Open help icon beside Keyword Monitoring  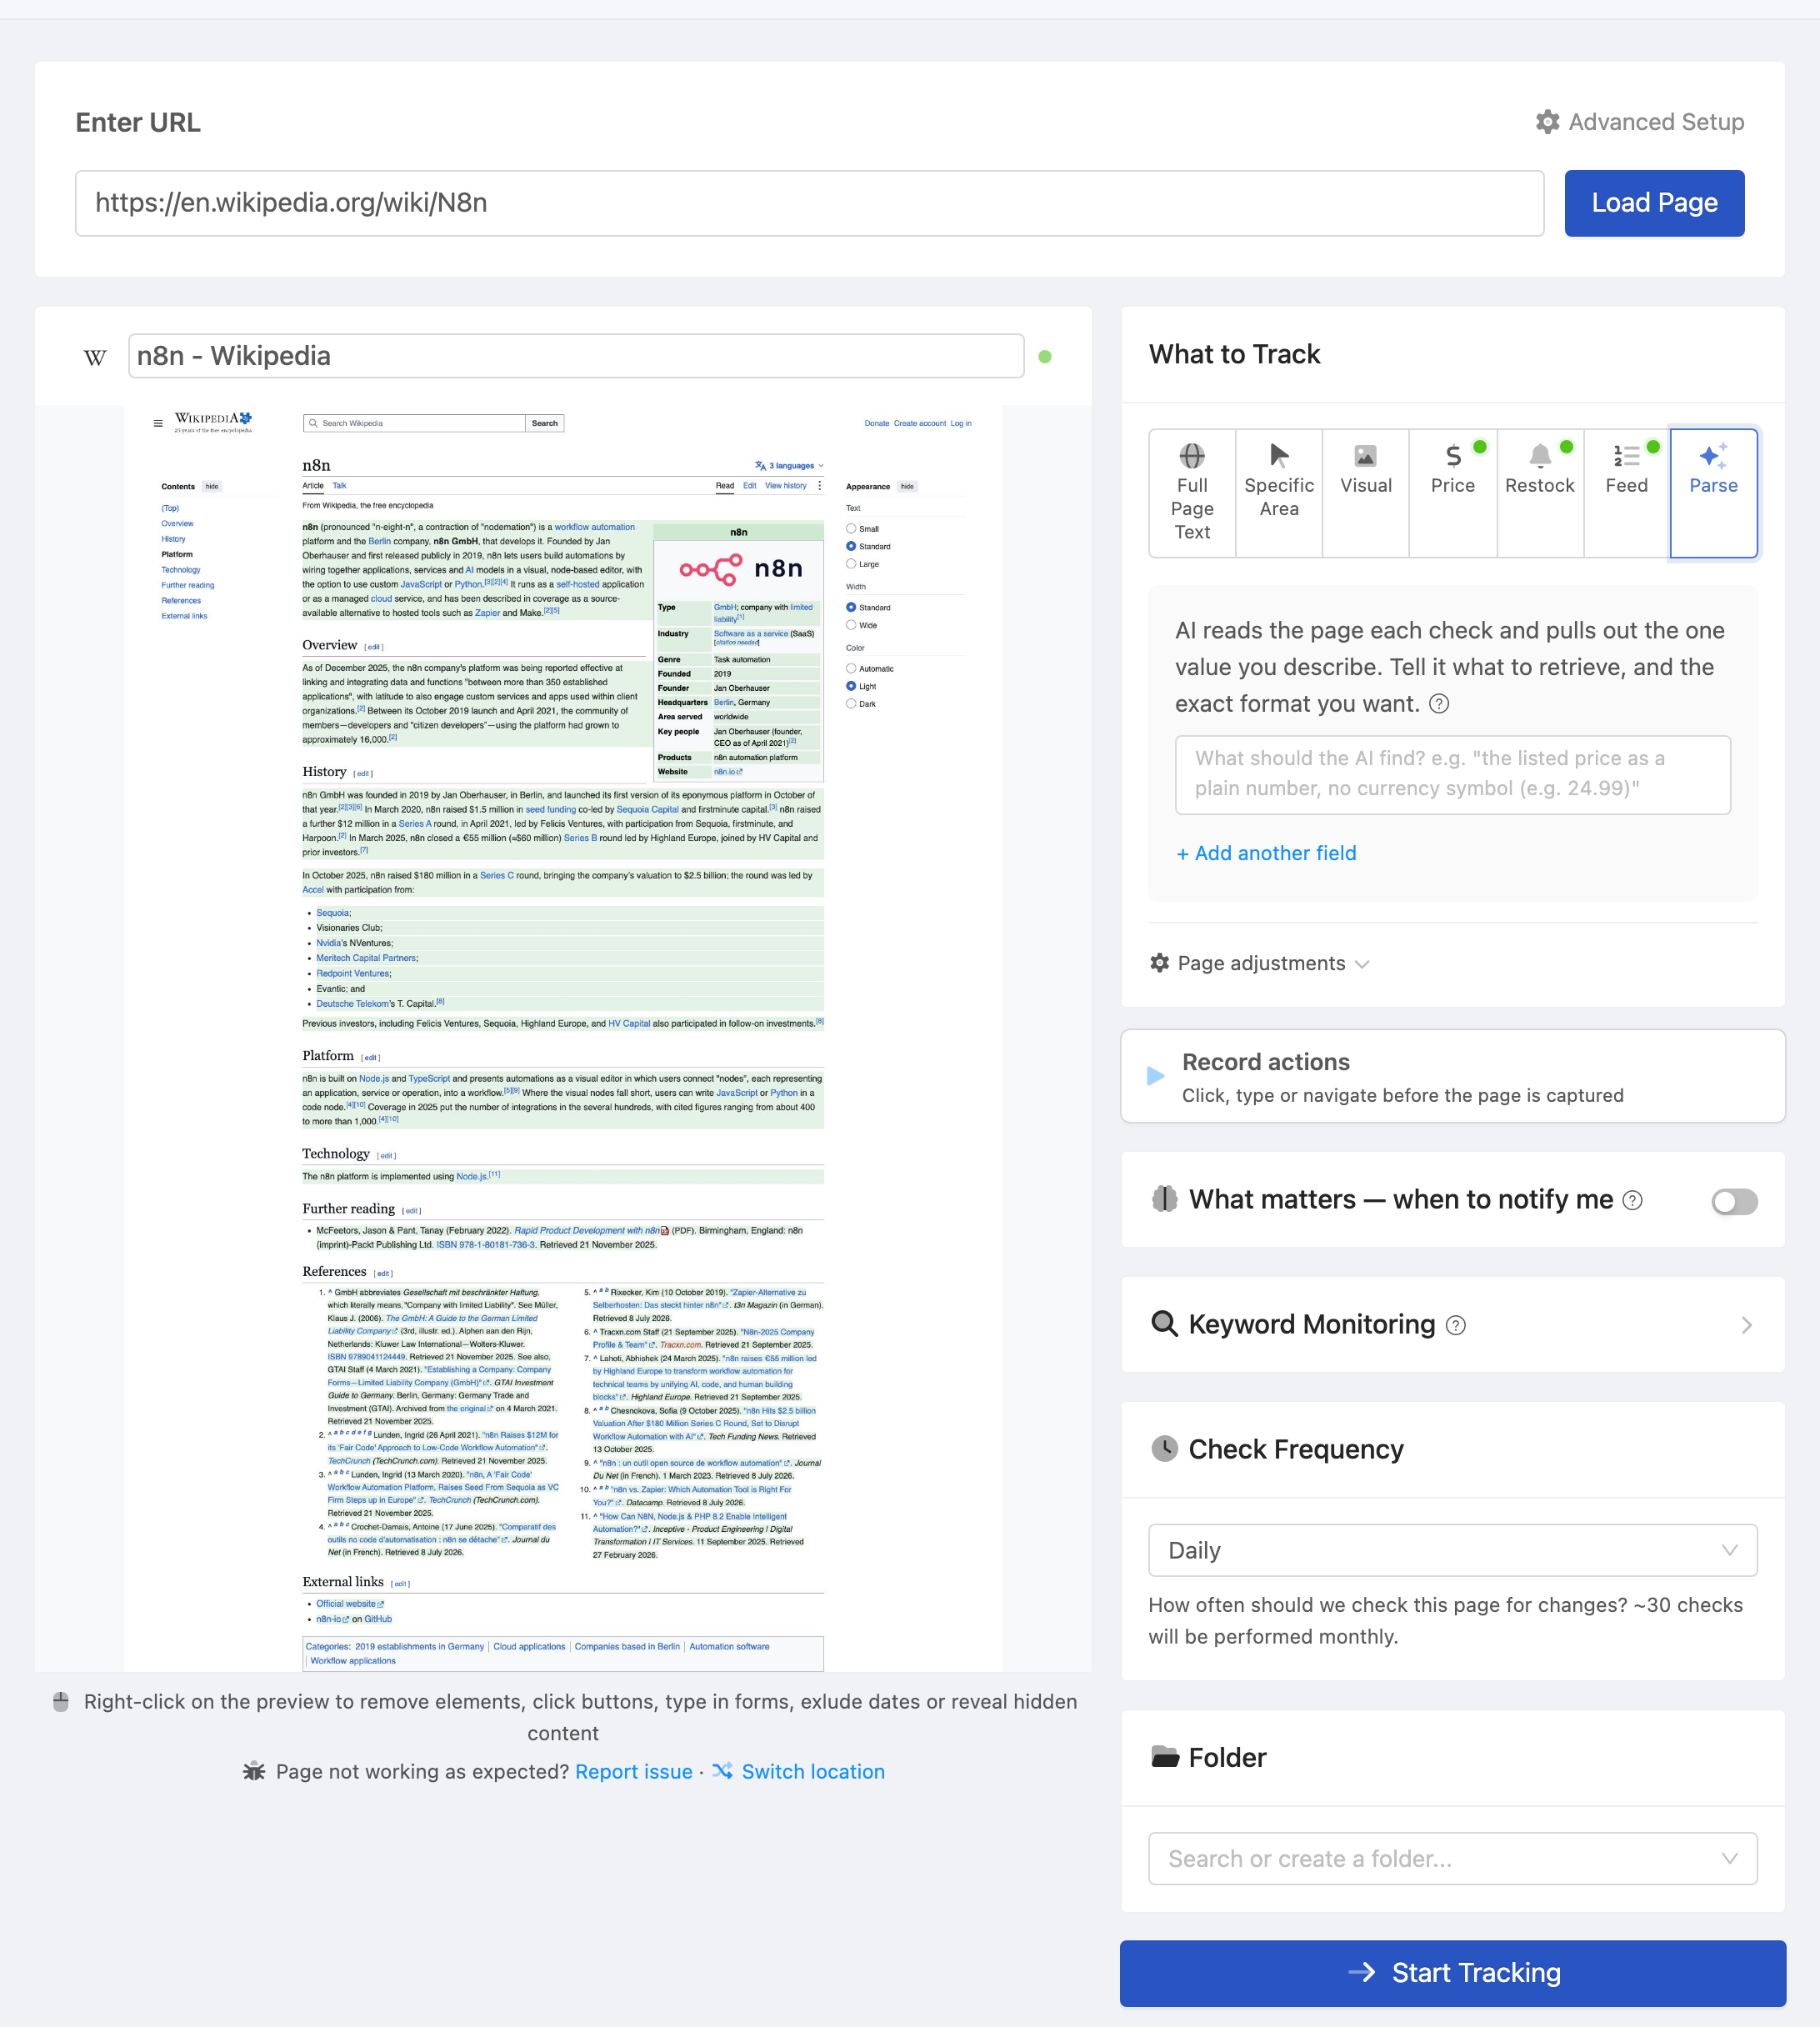click(x=1456, y=1325)
